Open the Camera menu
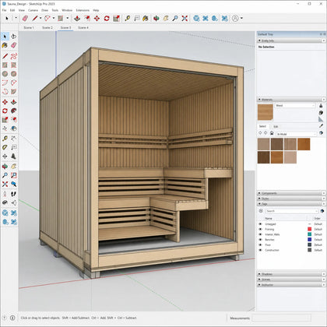327x327 pixels. [x=33, y=10]
